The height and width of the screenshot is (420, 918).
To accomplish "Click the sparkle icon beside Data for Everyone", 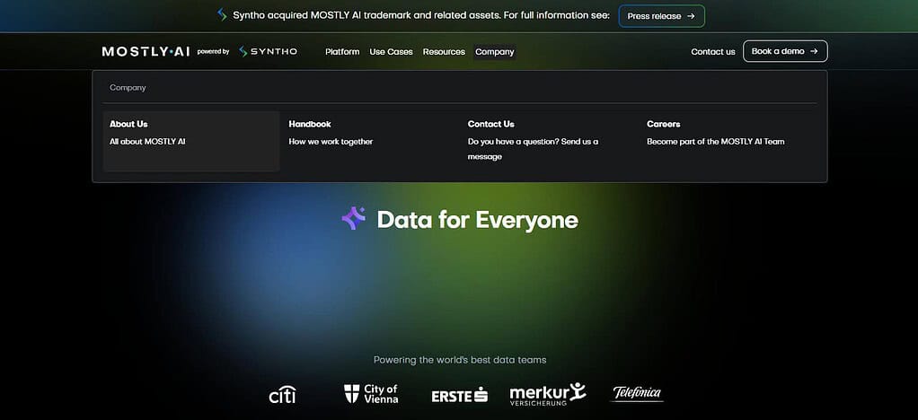I will (354, 218).
